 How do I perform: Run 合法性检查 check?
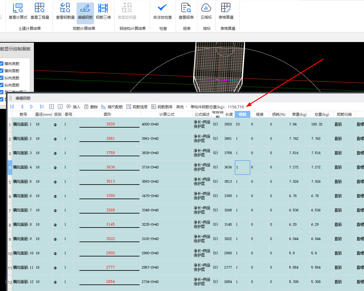point(163,11)
